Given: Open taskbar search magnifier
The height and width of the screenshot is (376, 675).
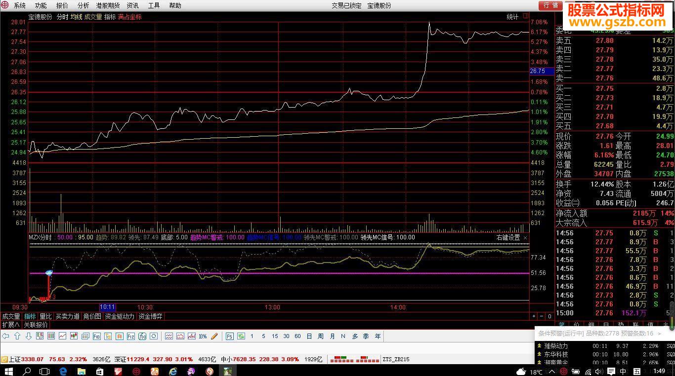Looking at the screenshot, I should [27, 371].
